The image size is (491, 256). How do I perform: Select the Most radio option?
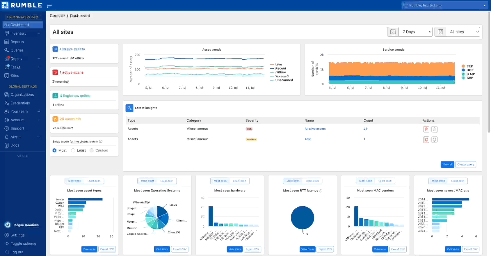[x=54, y=150]
